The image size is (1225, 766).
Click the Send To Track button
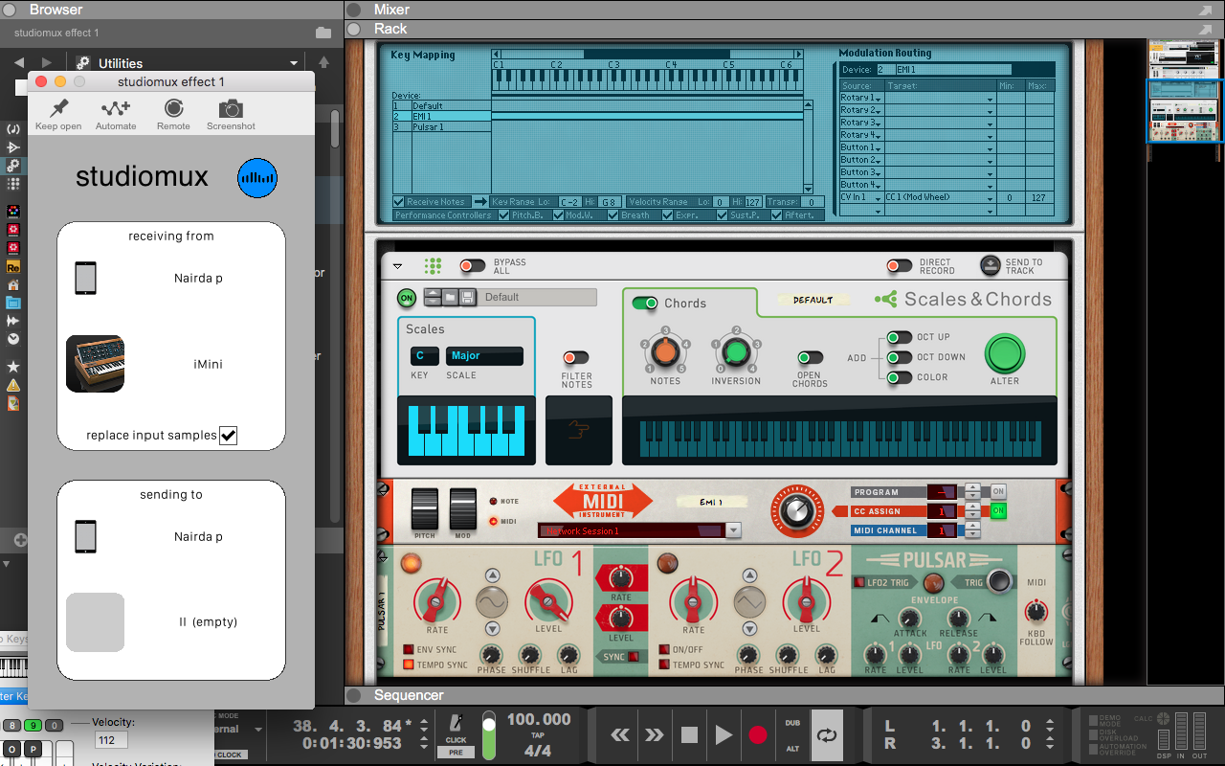click(x=991, y=266)
